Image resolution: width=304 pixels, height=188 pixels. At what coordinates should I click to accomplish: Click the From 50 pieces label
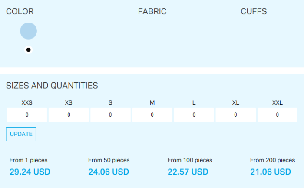[x=109, y=160]
